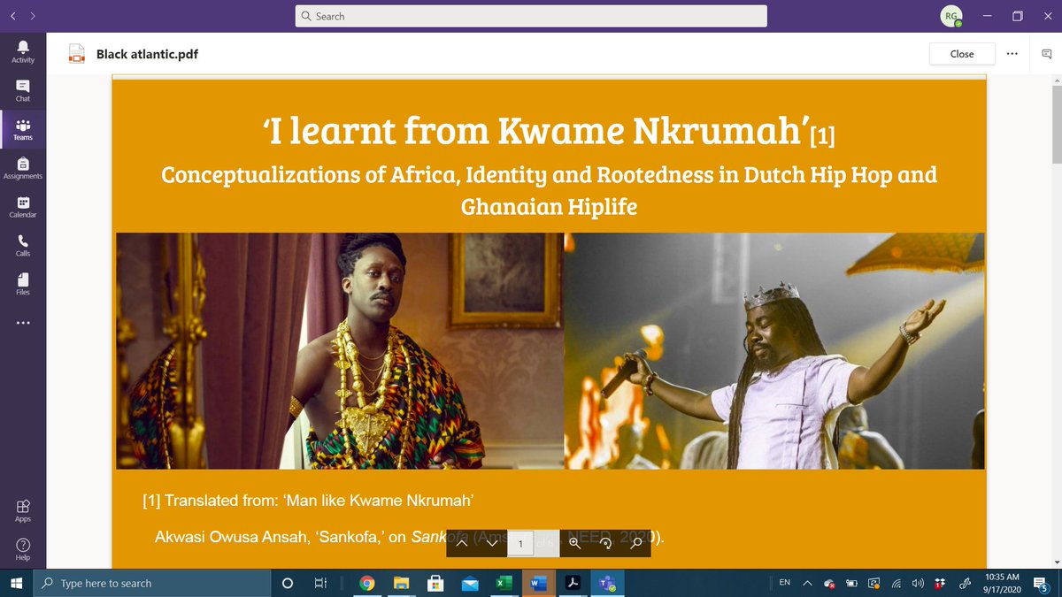The height and width of the screenshot is (597, 1062).
Task: Click the taskbar search field
Action: coord(151,583)
